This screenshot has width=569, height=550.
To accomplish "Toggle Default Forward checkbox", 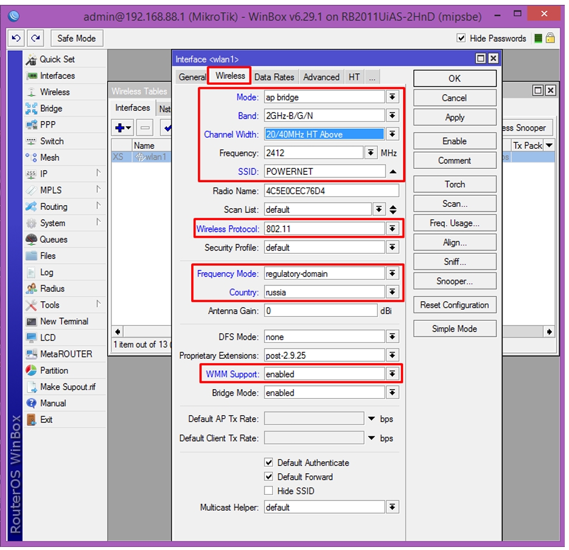I will [x=269, y=476].
